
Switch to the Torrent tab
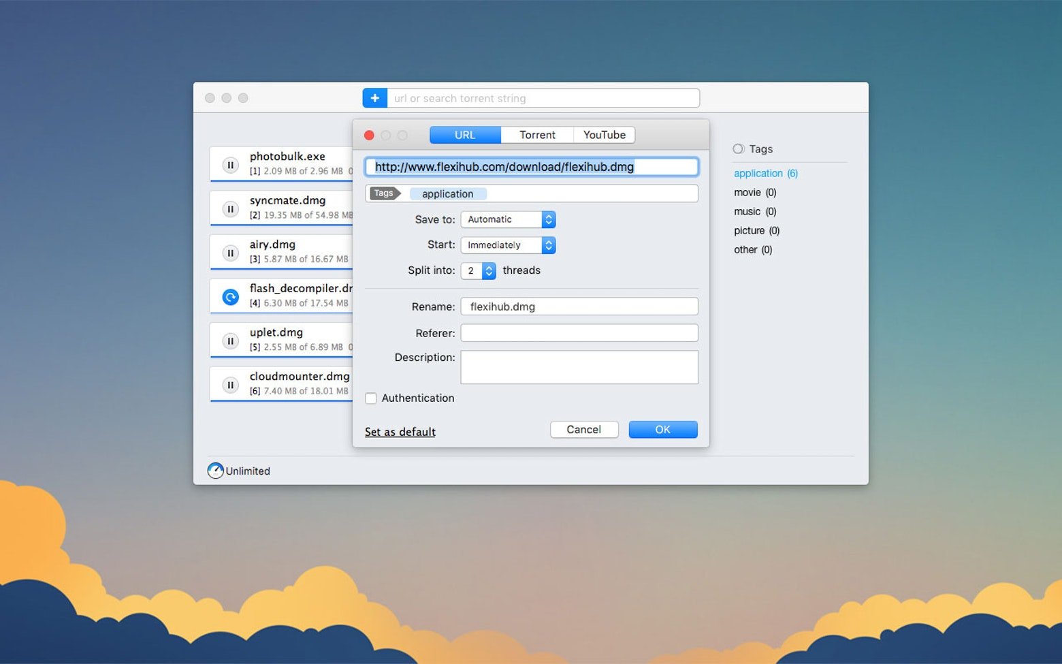tap(537, 135)
